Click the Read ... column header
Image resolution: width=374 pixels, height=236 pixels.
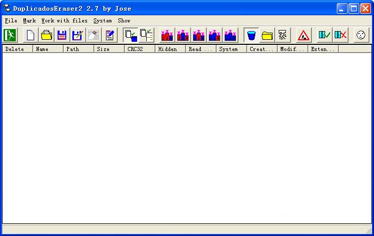pos(201,49)
